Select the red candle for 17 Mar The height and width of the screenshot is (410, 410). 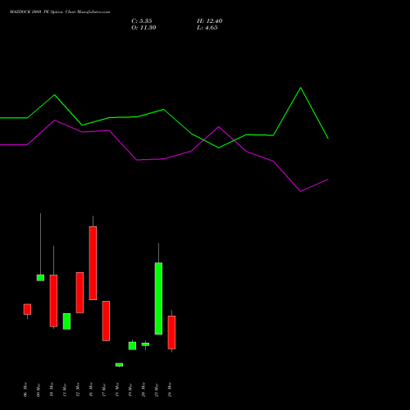point(106,321)
